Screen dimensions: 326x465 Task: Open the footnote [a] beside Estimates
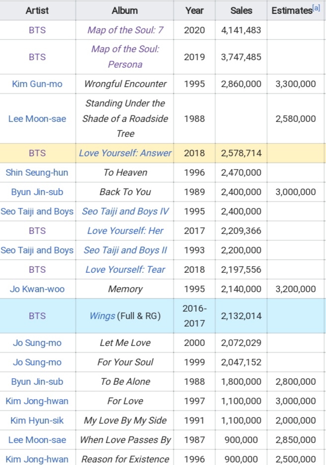pos(316,8)
